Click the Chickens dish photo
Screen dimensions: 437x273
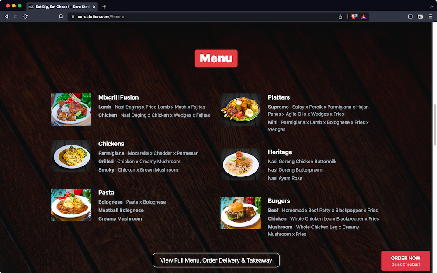click(71, 156)
